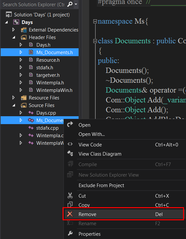Click the Copy icon in context menu
186x239 pixels.
pyautogui.click(x=70, y=205)
